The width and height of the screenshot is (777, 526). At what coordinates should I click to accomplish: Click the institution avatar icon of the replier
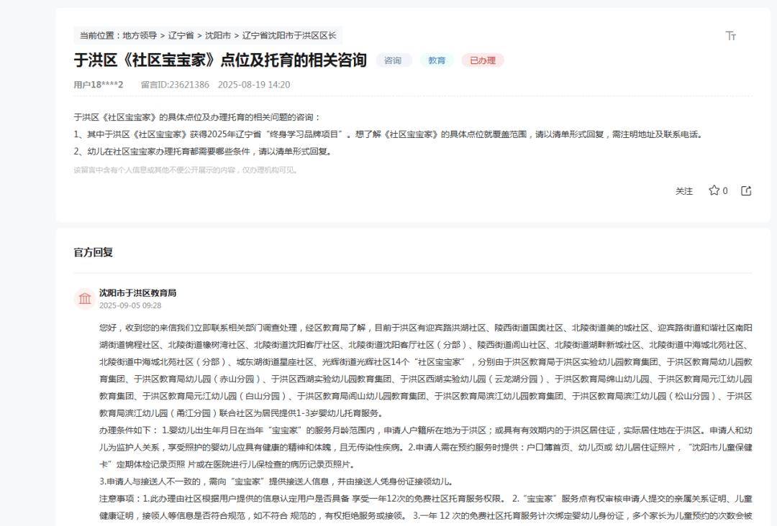(x=85, y=298)
